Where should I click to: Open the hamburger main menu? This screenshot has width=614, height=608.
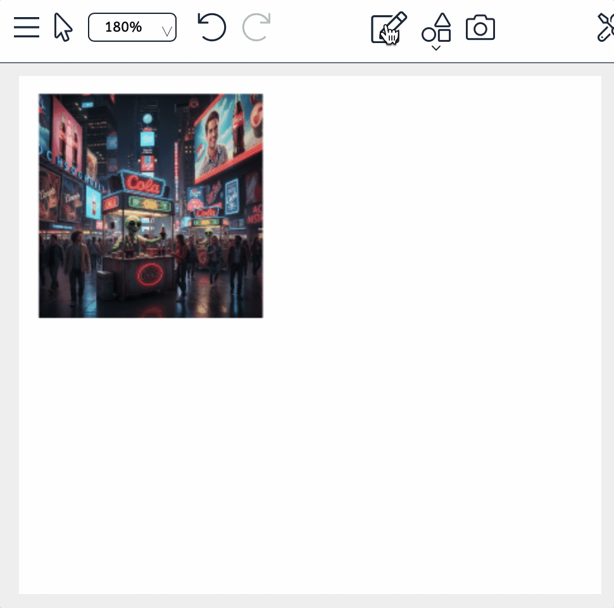26,27
